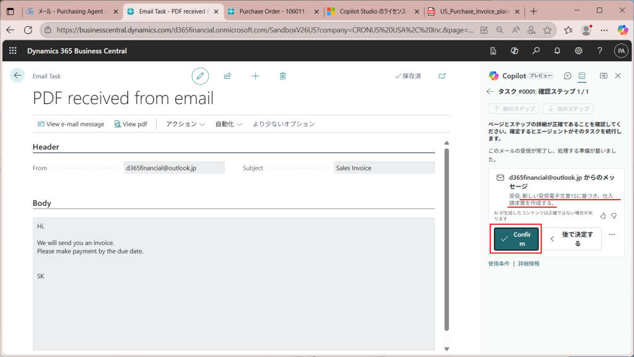
Task: Switch to Copilot Studio のライセンス tab
Action: (372, 11)
